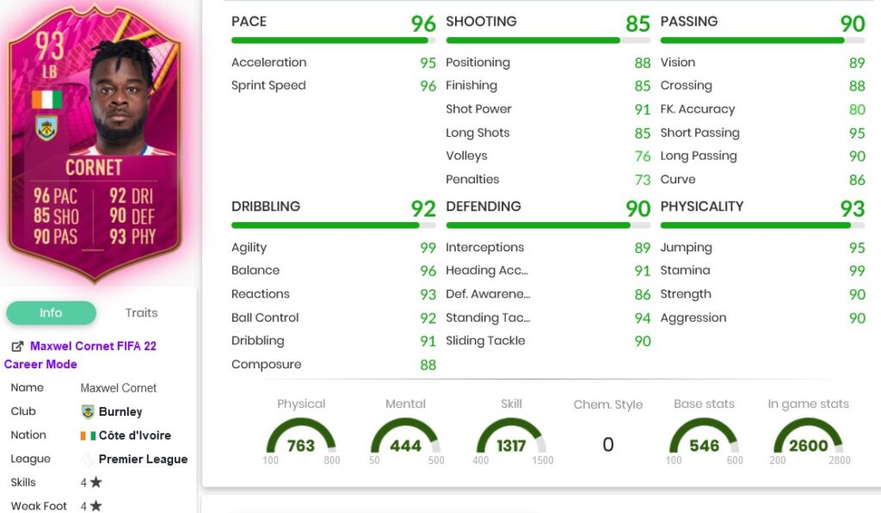
Task: Click the Chem. Style zero value
Action: [608, 443]
